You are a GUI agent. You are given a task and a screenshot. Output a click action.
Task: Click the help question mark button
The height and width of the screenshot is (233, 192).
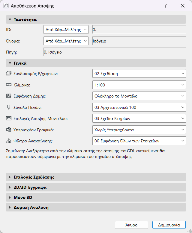pyautogui.click(x=165, y=6)
